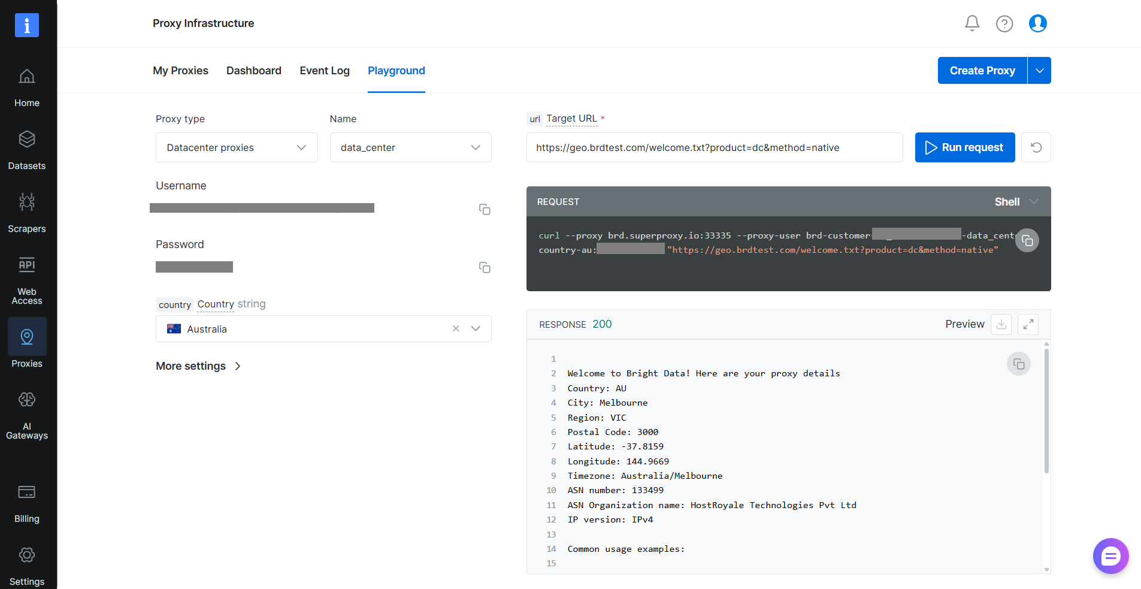Copy the Password value

[485, 267]
